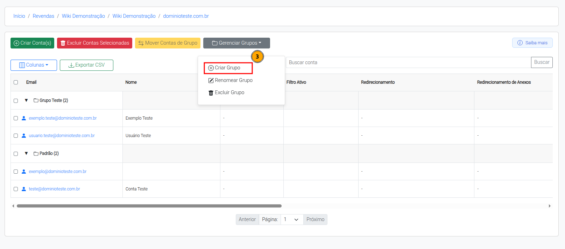
Task: Click the right arrow of horizontal scrollbar
Action: pos(550,206)
